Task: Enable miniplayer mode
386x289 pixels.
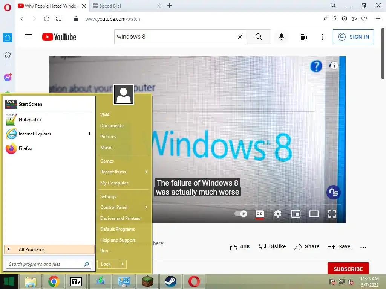Action: pos(296,214)
